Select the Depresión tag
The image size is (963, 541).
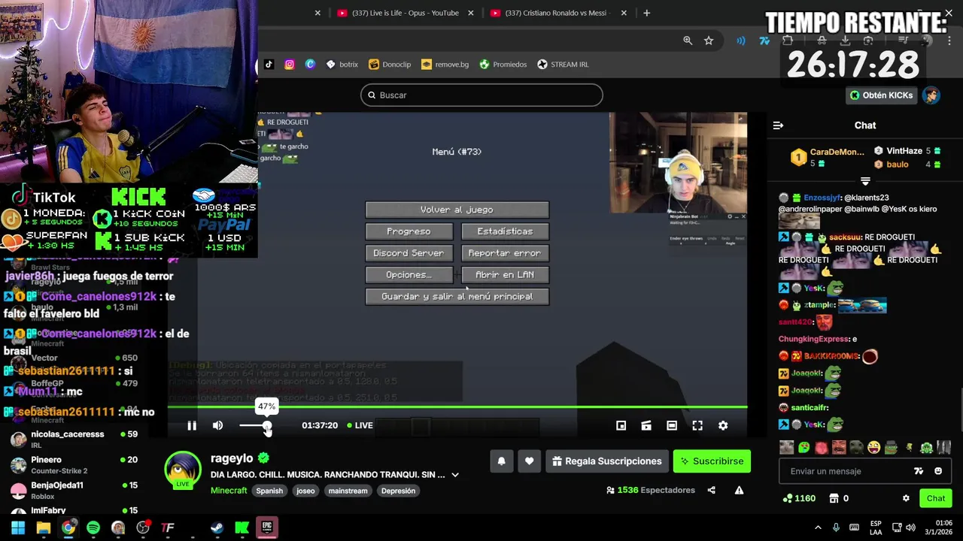(x=398, y=491)
